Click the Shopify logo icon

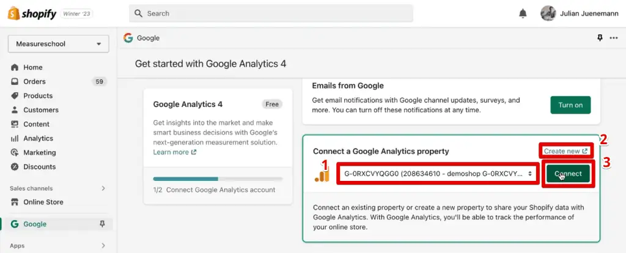click(x=13, y=13)
